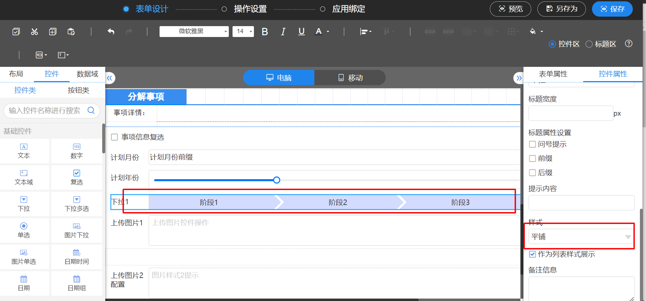Switch to 移动 mobile view tab

(350, 78)
